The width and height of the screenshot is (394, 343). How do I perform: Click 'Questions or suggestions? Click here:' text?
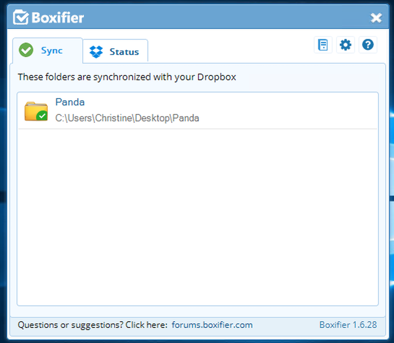coord(93,325)
